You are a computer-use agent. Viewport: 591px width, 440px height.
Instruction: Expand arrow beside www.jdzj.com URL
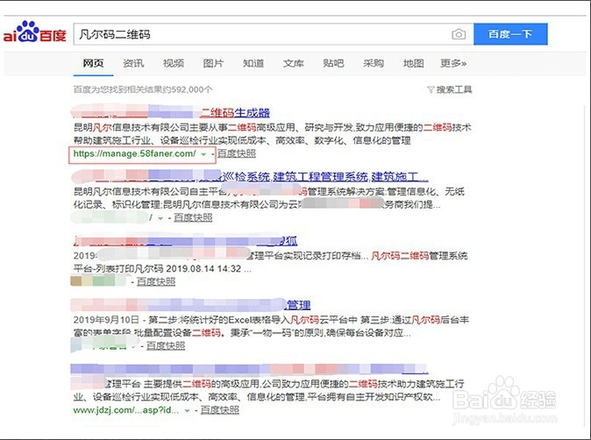tap(187, 410)
